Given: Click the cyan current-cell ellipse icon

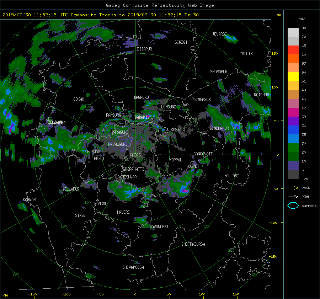Looking at the screenshot, I should coord(293,205).
